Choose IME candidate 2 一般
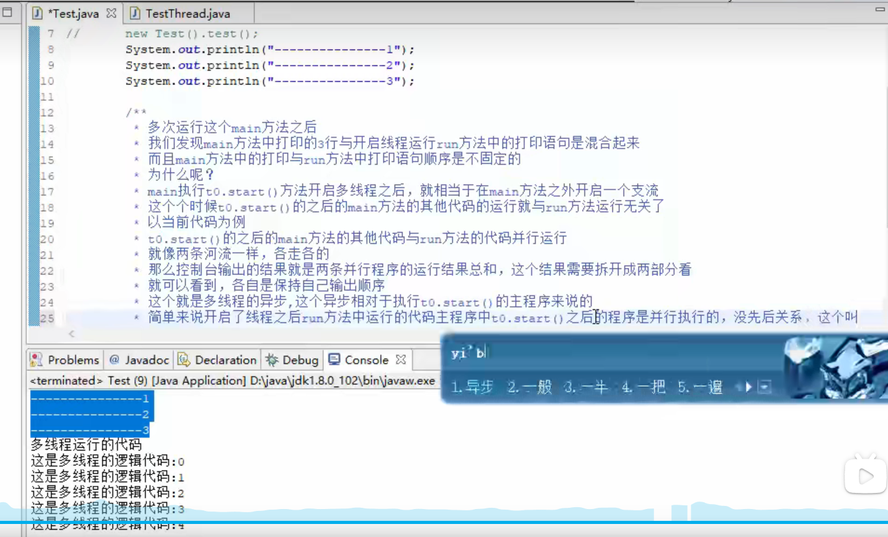The image size is (888, 537). click(529, 387)
